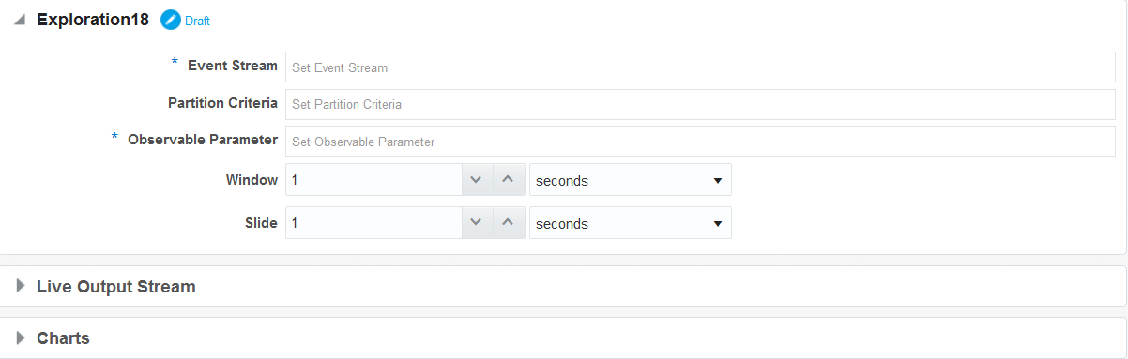Click the Charts heading label
This screenshot has width=1128, height=359.
pyautogui.click(x=63, y=337)
